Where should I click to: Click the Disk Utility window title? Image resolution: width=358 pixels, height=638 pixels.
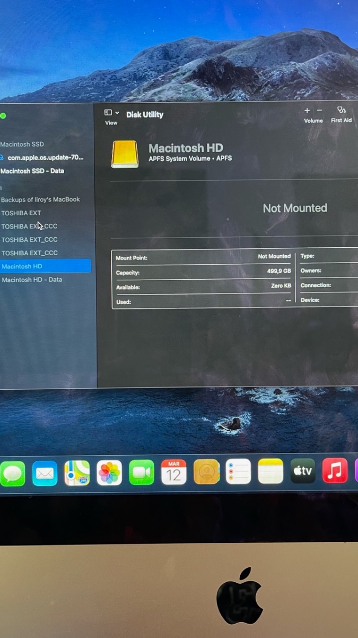pyautogui.click(x=145, y=114)
